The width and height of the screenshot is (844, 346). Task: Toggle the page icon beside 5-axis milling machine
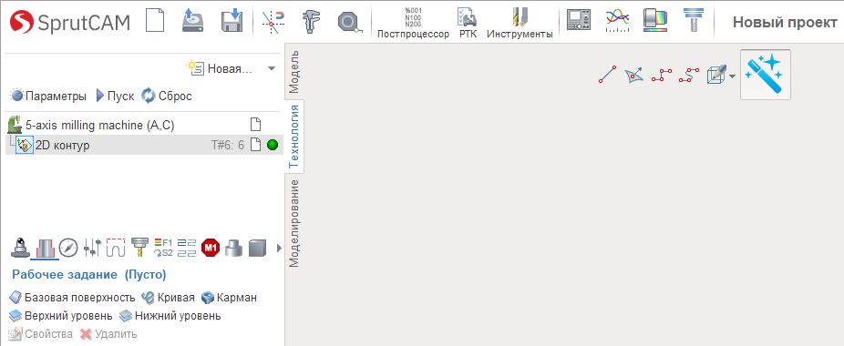(256, 126)
